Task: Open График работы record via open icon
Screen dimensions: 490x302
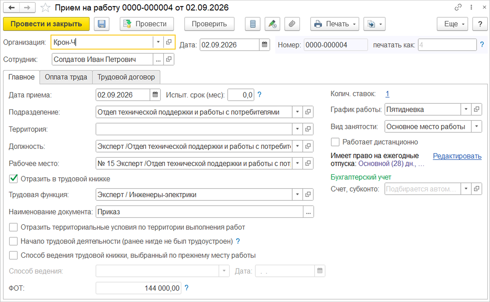Action: (477, 109)
